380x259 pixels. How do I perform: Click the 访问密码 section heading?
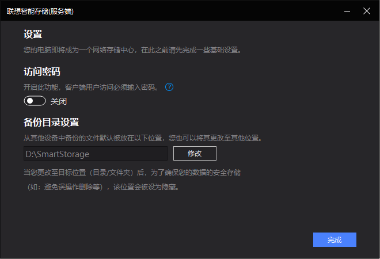(x=42, y=71)
